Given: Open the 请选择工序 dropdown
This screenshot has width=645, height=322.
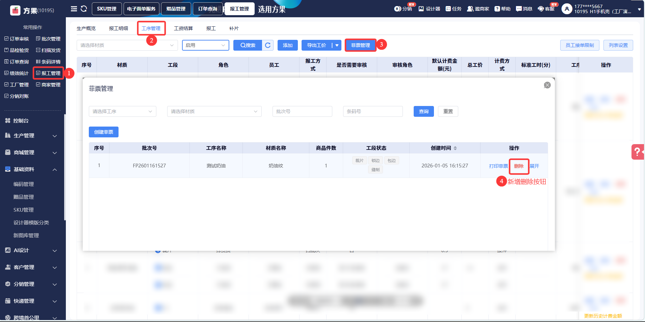Looking at the screenshot, I should point(122,111).
